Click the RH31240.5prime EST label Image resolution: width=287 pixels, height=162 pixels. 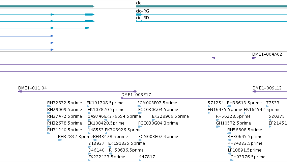pos(64,130)
